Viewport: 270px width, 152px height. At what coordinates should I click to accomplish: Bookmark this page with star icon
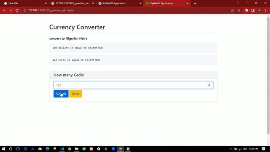[x=239, y=10]
